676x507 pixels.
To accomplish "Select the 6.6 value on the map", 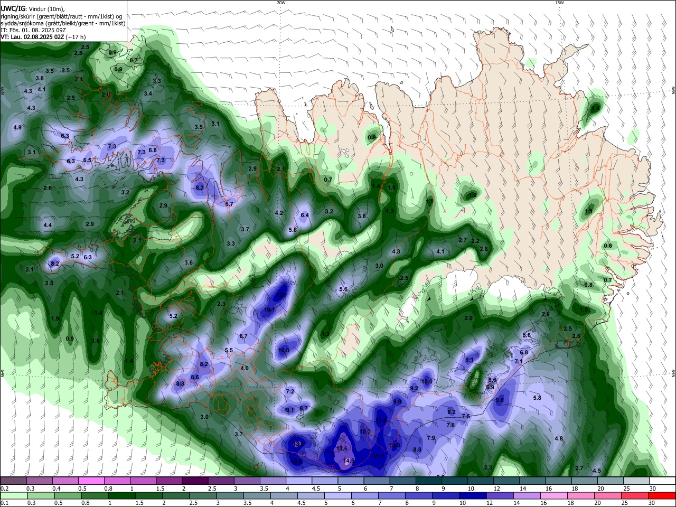I will click(492, 380).
